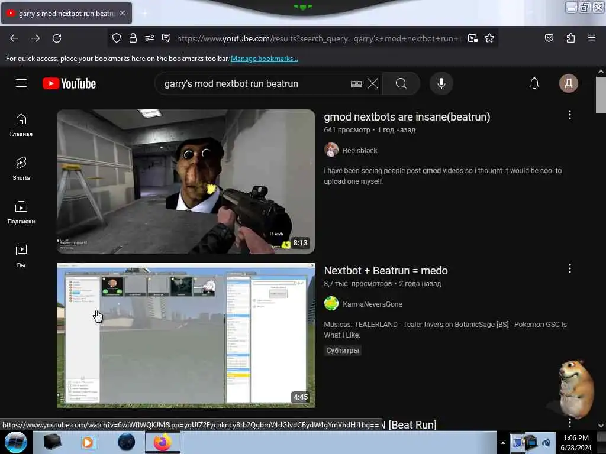Submit search with the magnifier button
Image resolution: width=606 pixels, height=454 pixels.
pyautogui.click(x=401, y=83)
